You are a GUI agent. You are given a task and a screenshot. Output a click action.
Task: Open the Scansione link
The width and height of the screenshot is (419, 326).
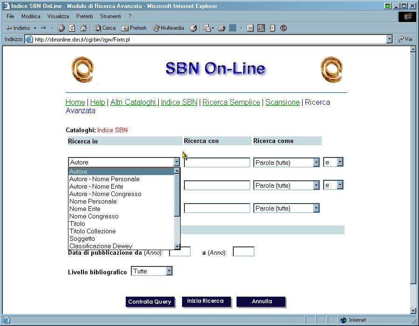(x=283, y=102)
